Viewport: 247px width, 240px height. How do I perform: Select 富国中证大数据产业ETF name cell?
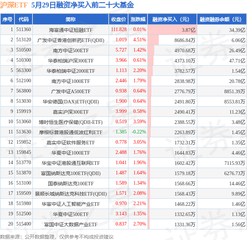click(x=71, y=224)
